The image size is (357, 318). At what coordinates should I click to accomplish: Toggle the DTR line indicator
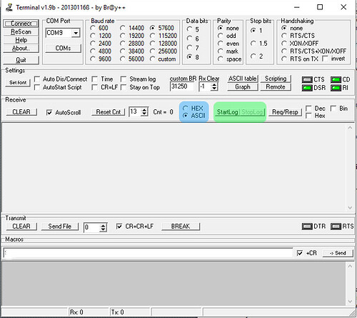tap(307, 227)
